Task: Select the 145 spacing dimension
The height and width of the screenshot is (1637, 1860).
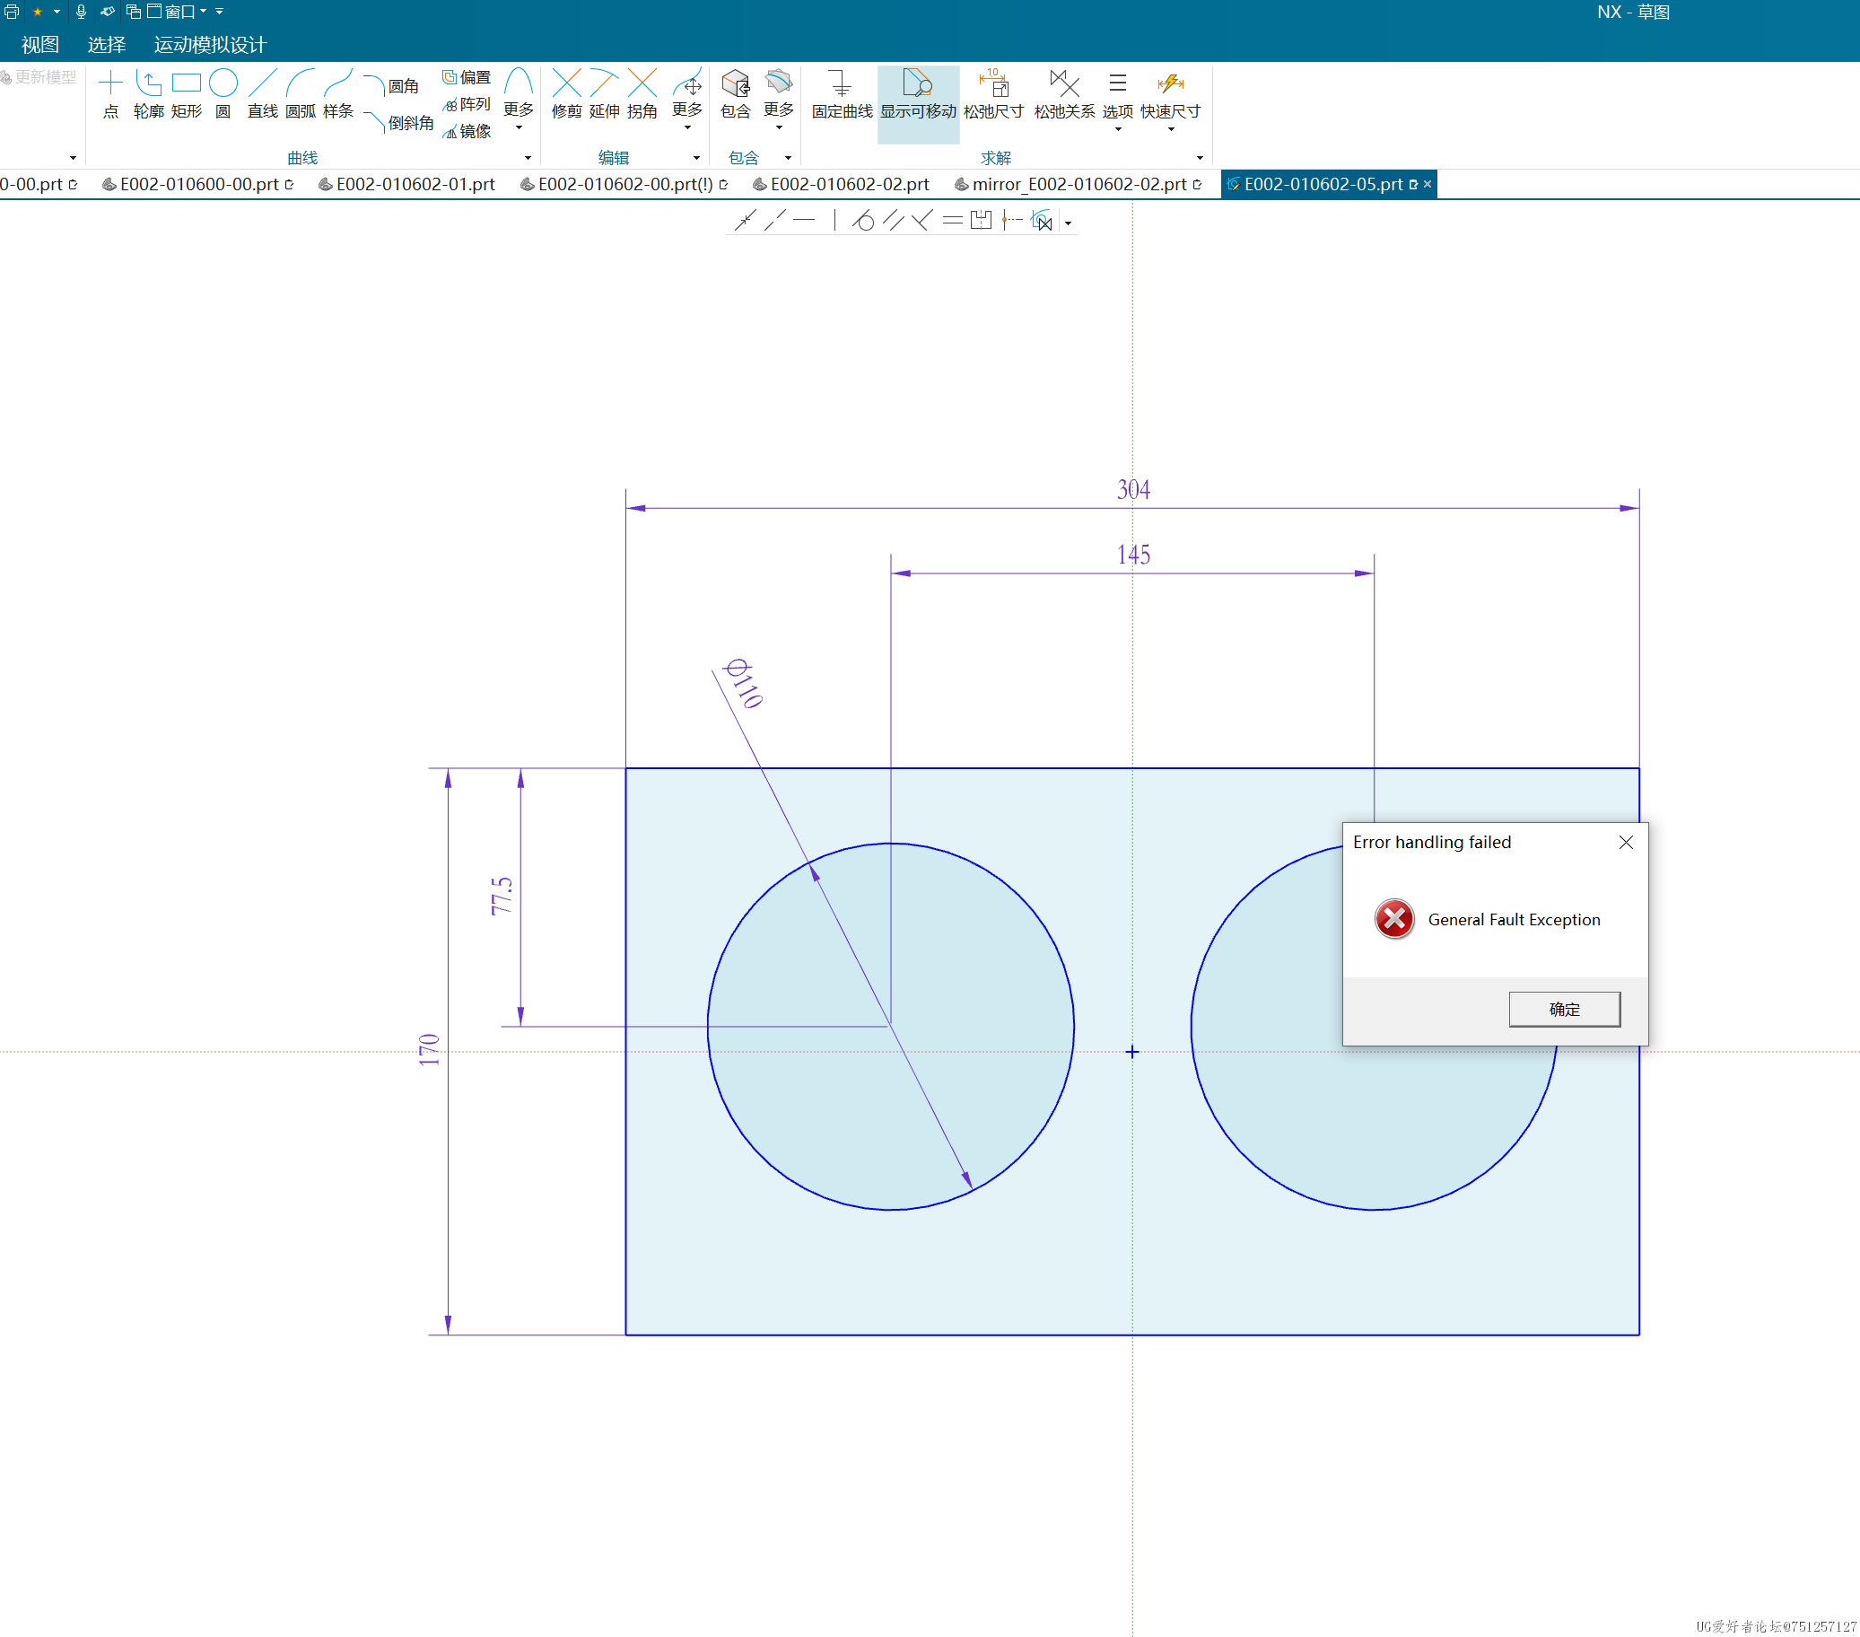Action: [x=1133, y=555]
